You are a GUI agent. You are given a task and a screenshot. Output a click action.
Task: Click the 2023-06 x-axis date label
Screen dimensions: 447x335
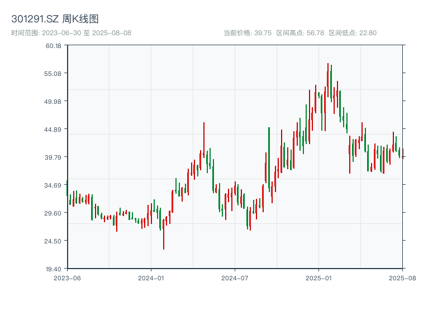[67, 277]
